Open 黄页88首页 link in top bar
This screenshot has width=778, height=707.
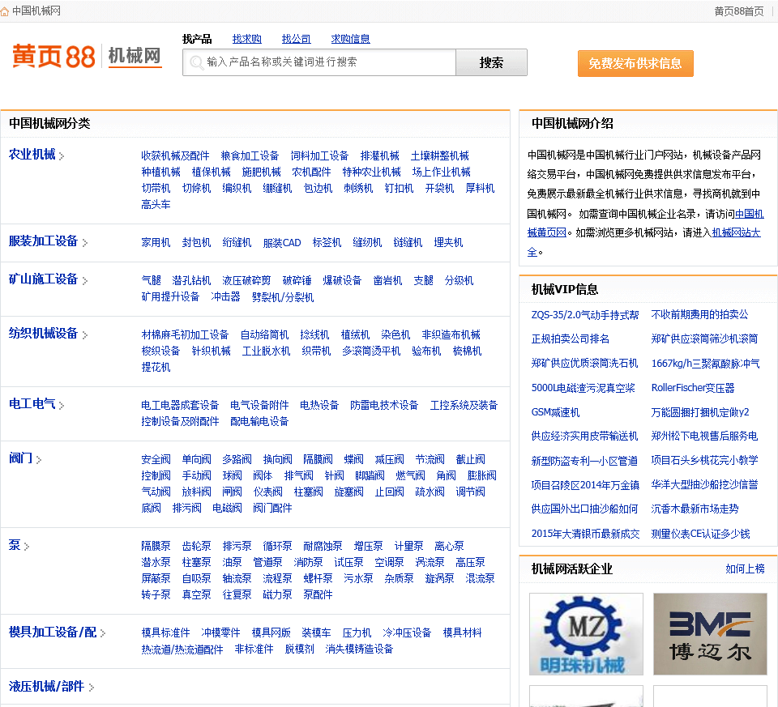pos(739,11)
